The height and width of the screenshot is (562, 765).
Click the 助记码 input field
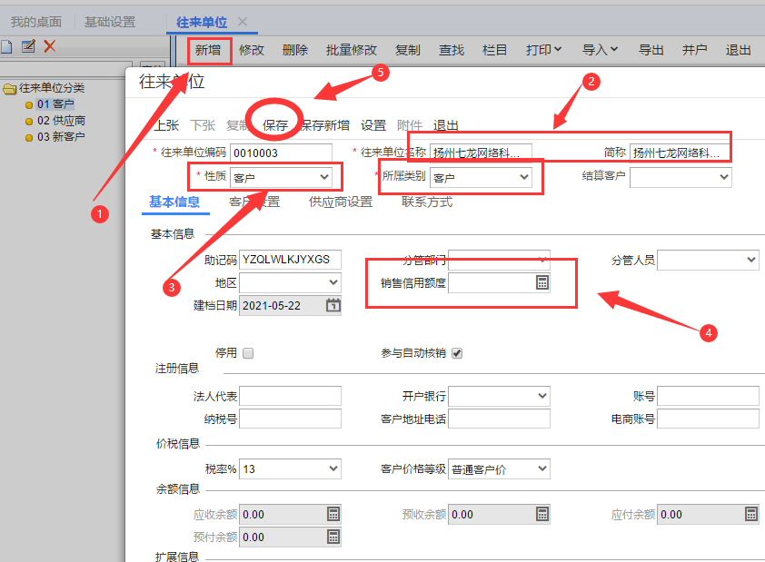click(x=290, y=260)
